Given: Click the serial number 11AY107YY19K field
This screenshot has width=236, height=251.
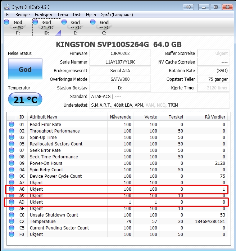Looking at the screenshot, I should pyautogui.click(x=120, y=62).
